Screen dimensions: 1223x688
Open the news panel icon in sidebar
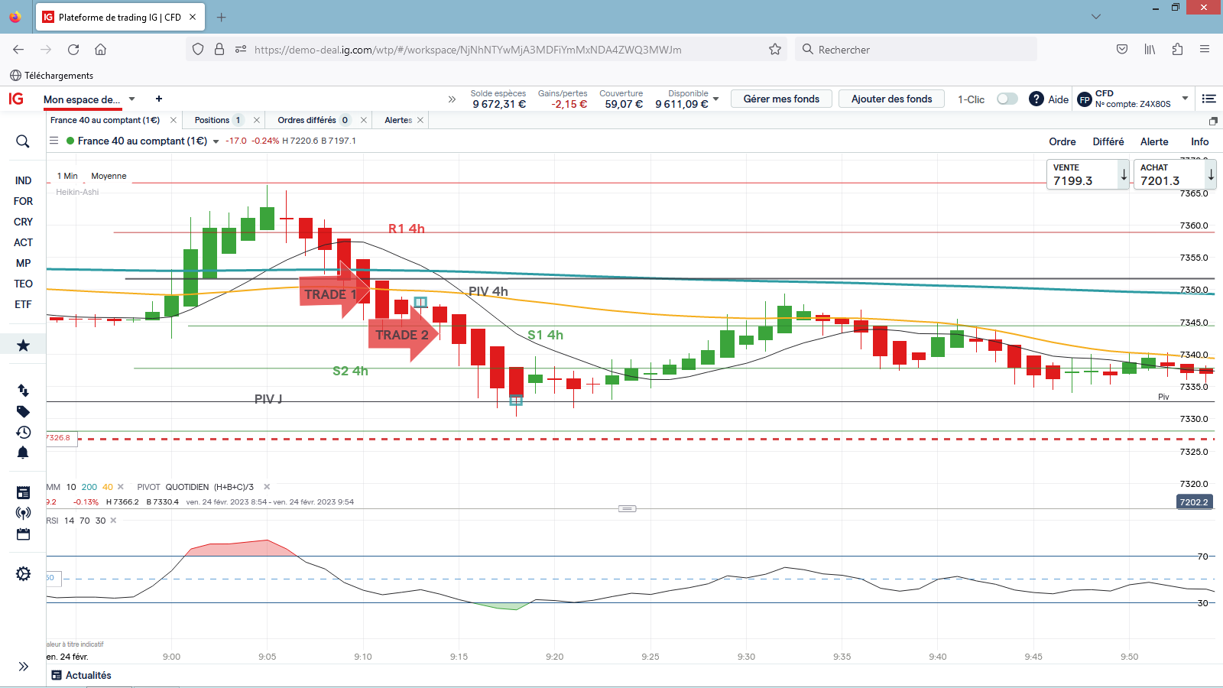pyautogui.click(x=23, y=492)
